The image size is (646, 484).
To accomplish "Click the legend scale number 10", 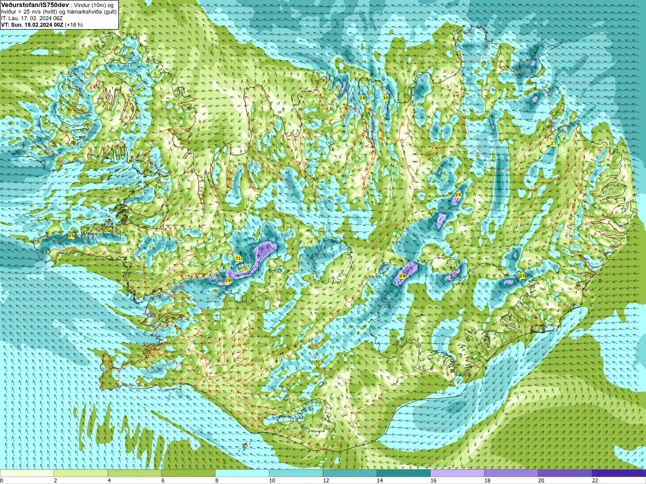I will (x=272, y=480).
